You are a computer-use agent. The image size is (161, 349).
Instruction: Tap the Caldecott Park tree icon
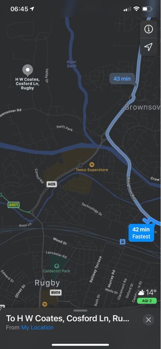click(57, 266)
